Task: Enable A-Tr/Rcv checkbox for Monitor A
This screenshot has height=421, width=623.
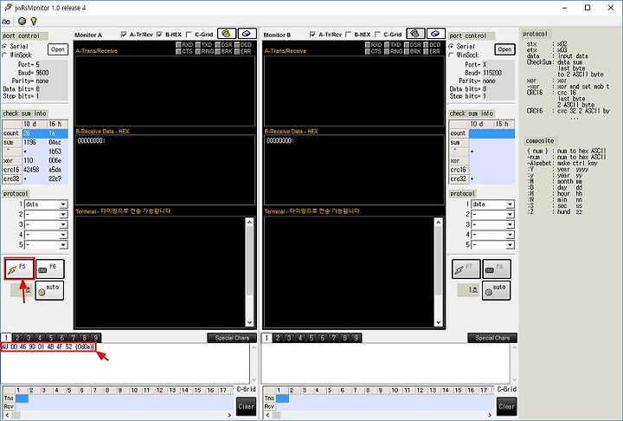Action: (x=124, y=35)
